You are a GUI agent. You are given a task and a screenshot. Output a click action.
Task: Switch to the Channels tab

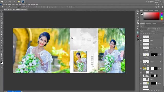click(x=146, y=26)
